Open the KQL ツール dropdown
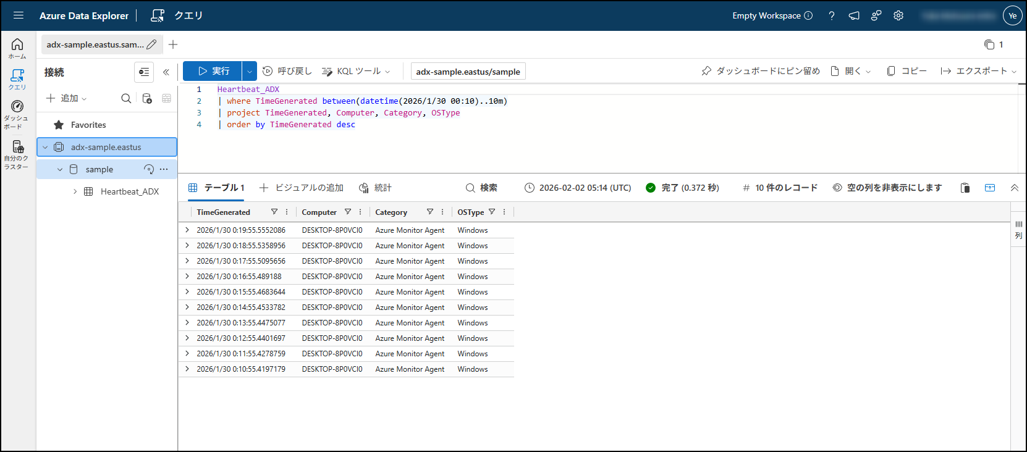 pos(357,71)
